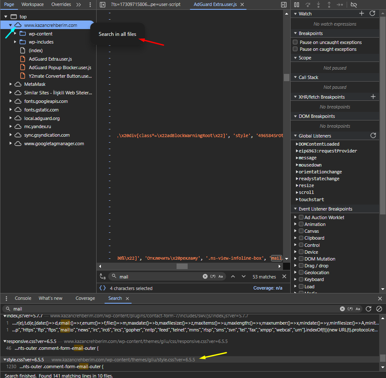Enable Pause on caught exceptions
This screenshot has height=378, width=386.
tap(295, 49)
